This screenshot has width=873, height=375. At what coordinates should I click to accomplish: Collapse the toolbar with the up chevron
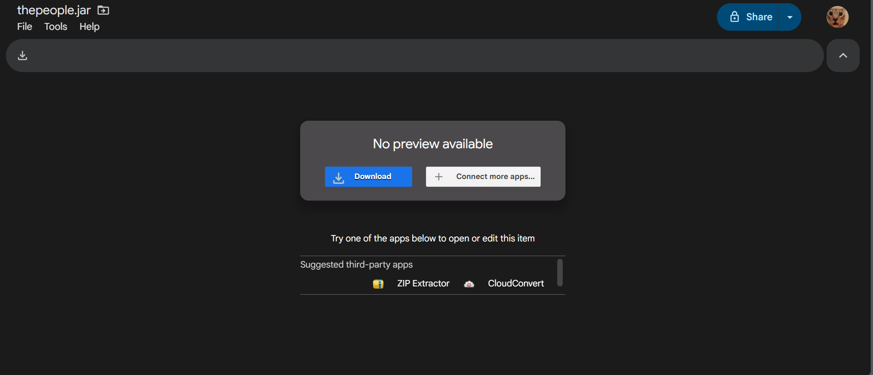point(843,56)
